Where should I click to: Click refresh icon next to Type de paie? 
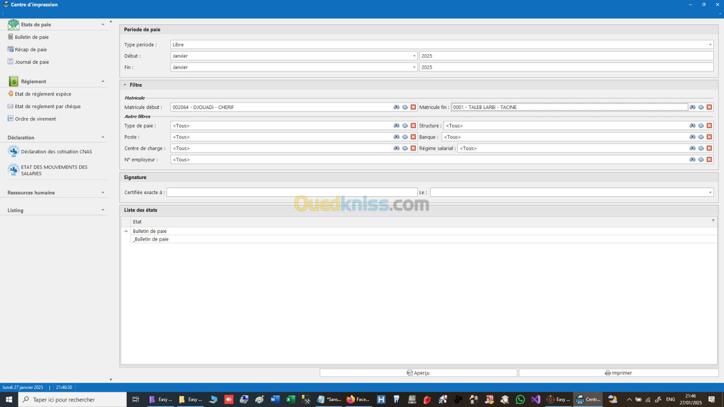tap(405, 126)
